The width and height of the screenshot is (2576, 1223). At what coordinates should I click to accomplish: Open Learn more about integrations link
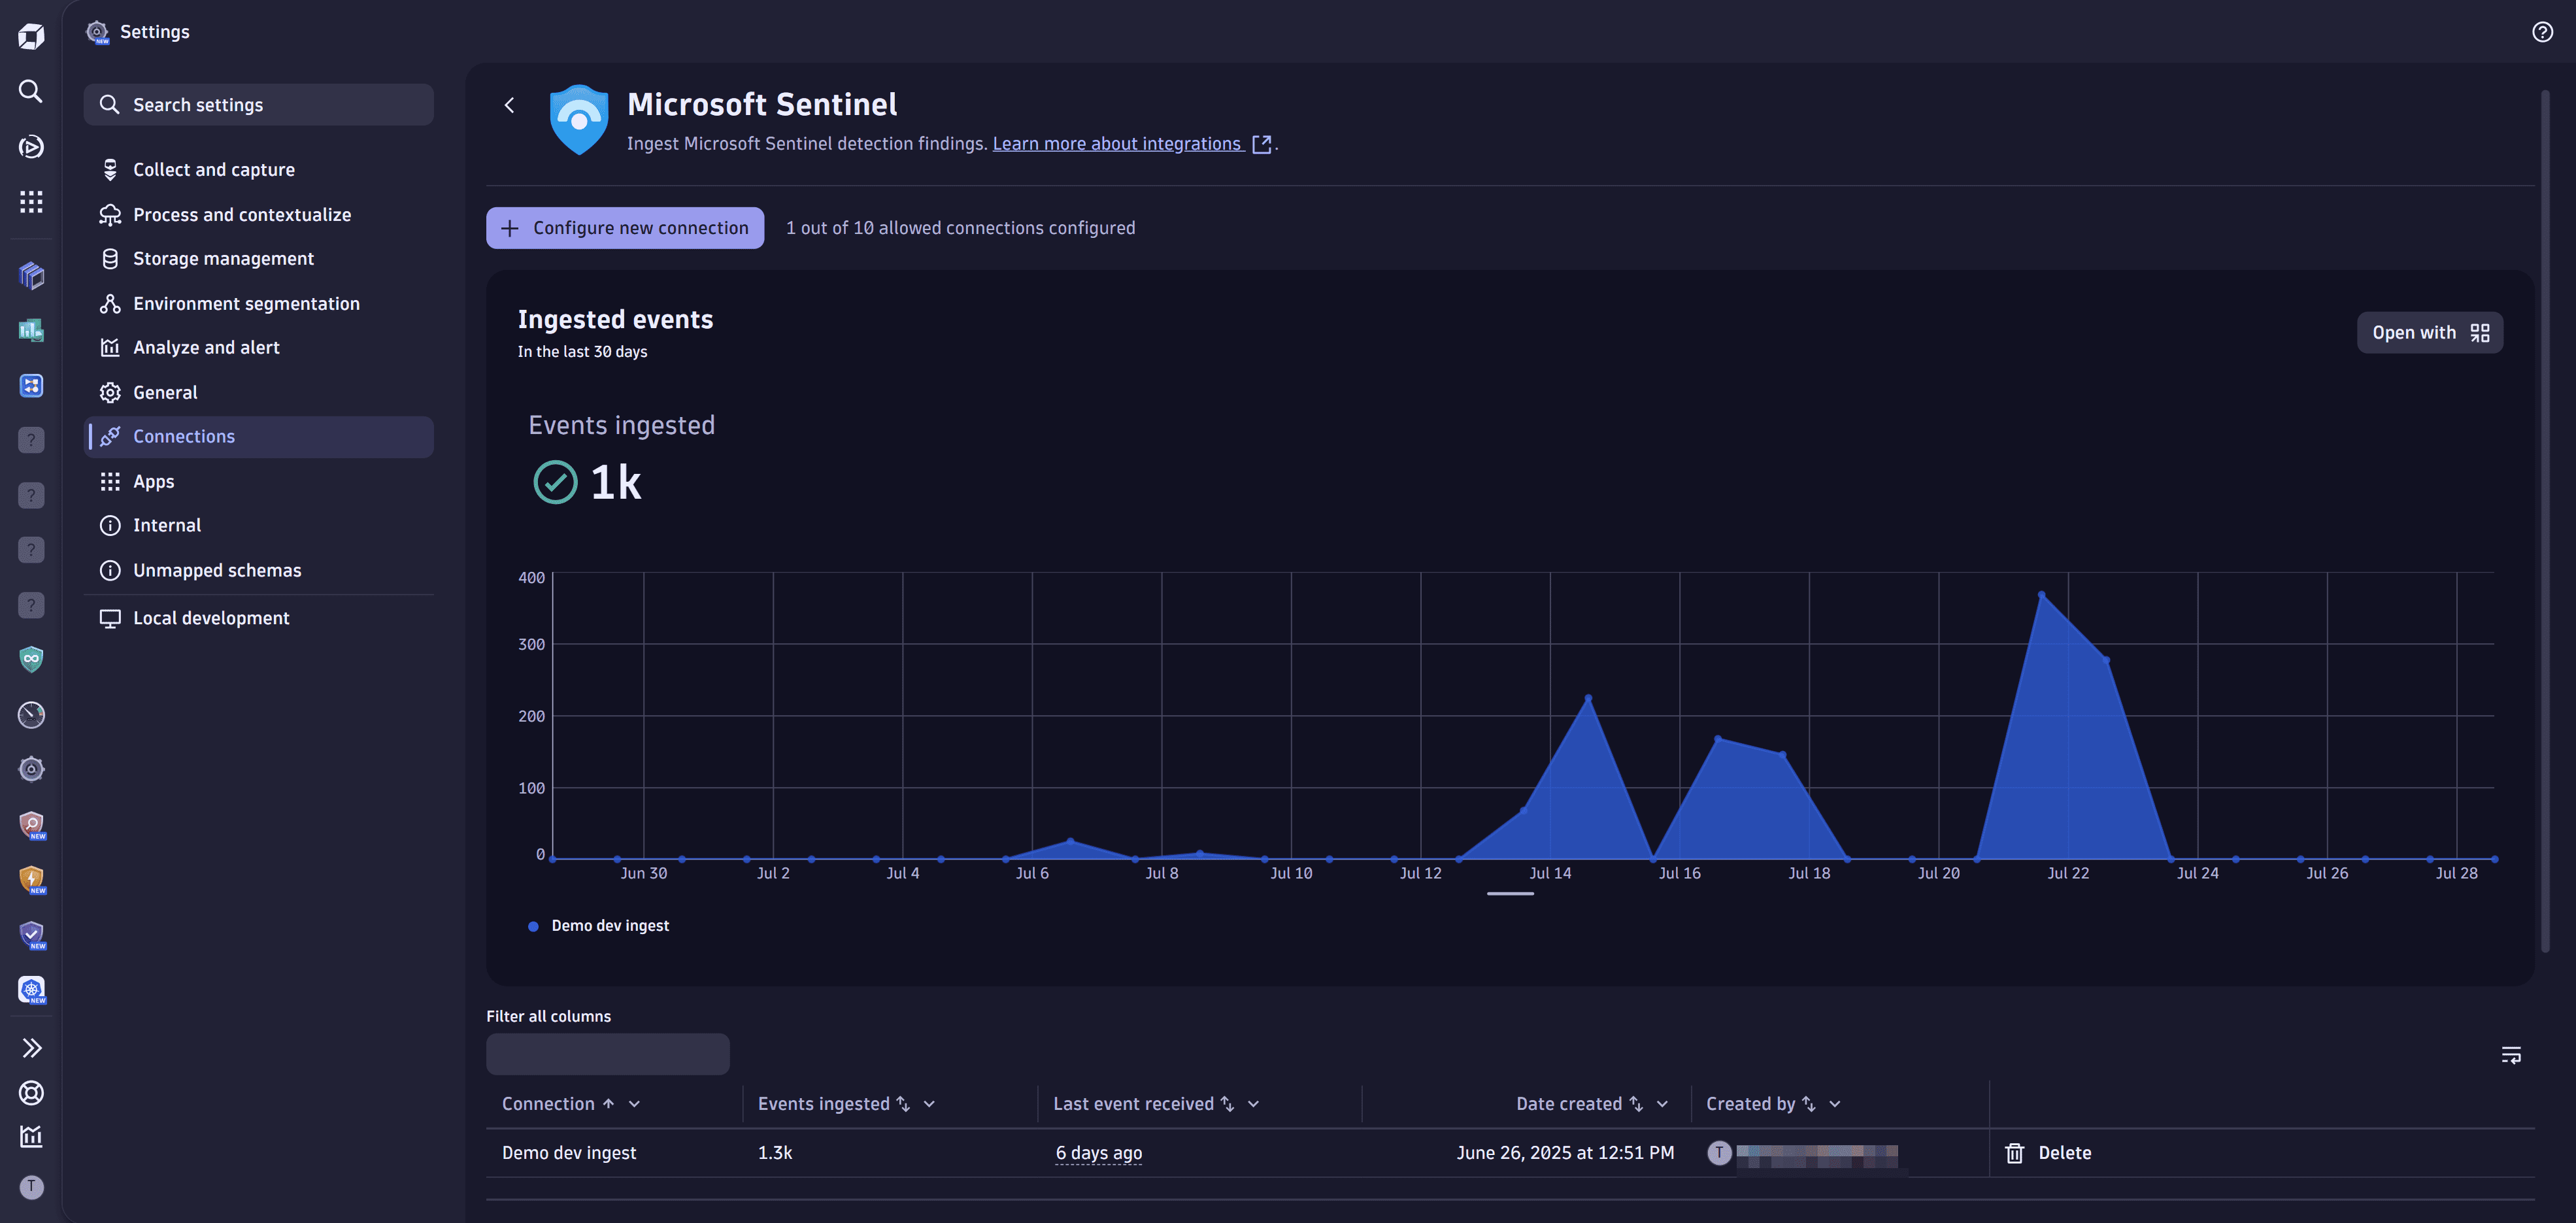pos(1131,143)
